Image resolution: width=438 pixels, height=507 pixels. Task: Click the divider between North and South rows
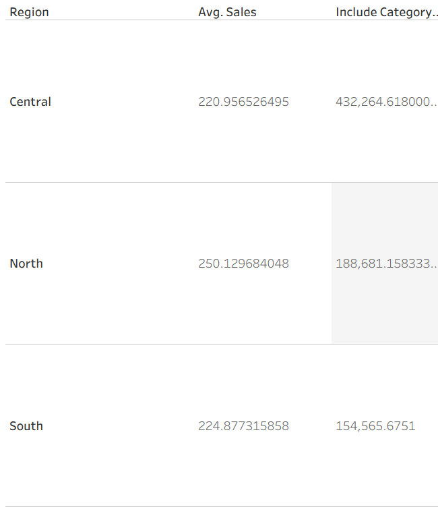(221, 344)
